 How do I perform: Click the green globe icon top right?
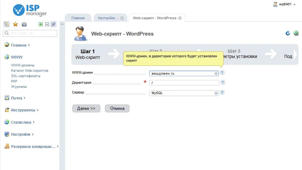tap(296, 33)
